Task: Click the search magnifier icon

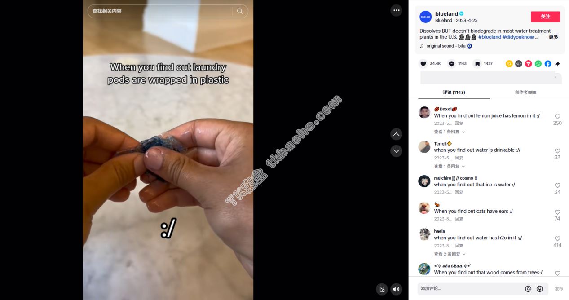Action: point(240,11)
